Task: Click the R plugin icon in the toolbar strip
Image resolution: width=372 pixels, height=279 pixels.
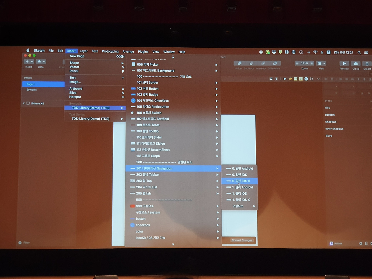Action: tap(271, 79)
